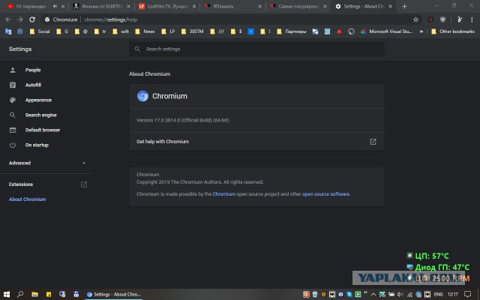Image resolution: width=480 pixels, height=300 pixels.
Task: Select About Chromium in sidebar
Action: pos(27,199)
